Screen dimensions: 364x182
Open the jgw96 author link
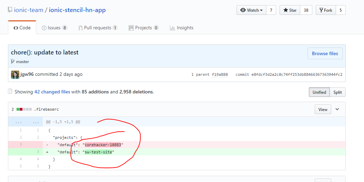[27, 74]
